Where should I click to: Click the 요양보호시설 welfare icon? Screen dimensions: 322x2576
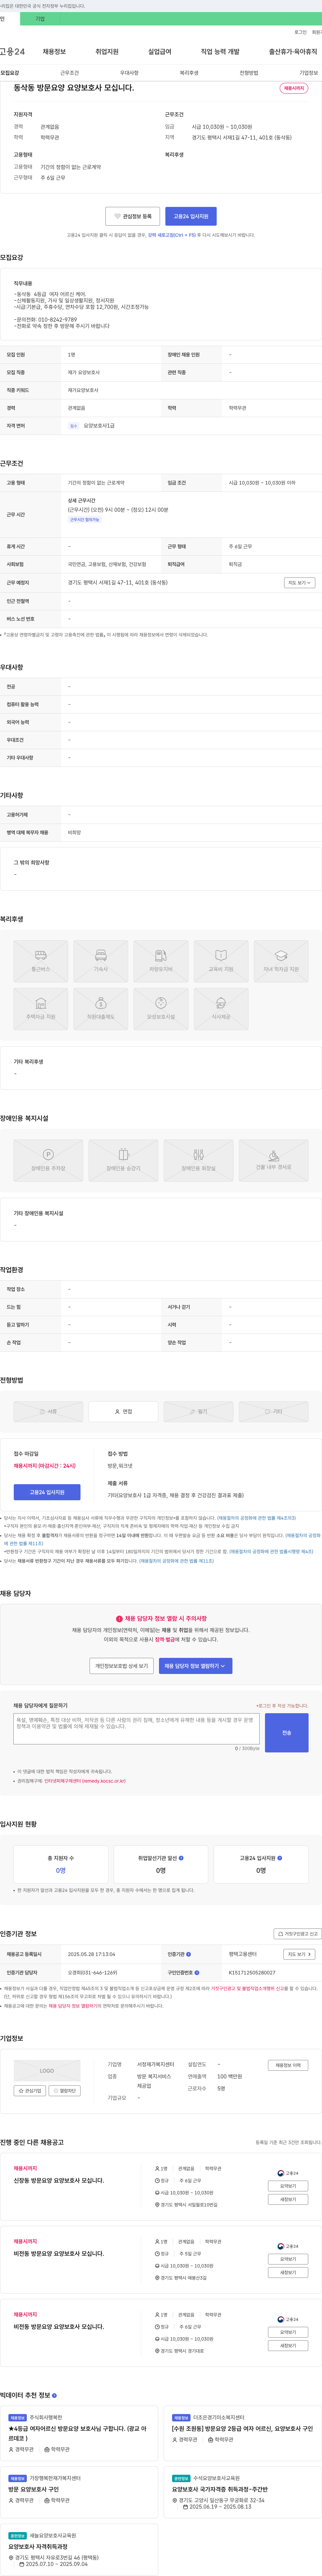[x=161, y=1009]
